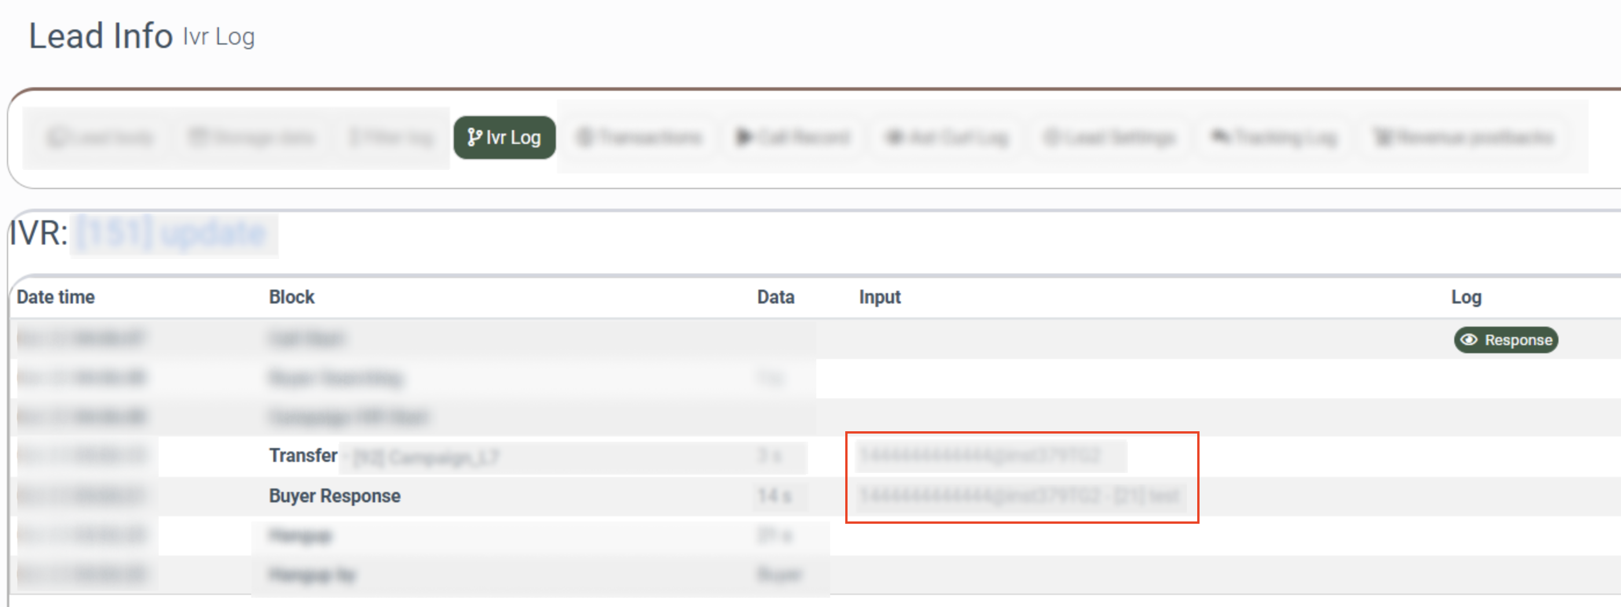Click the Lead Settings tab icon

[1051, 137]
